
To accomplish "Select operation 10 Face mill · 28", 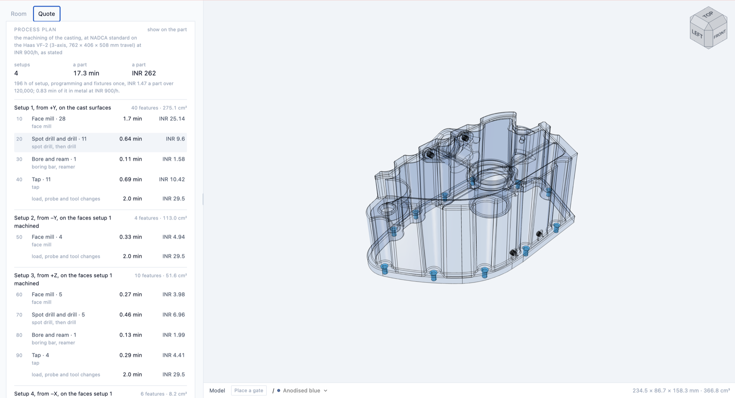I will click(100, 122).
